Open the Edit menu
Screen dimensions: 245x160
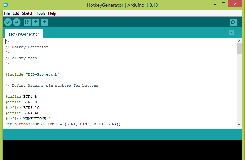click(16, 13)
